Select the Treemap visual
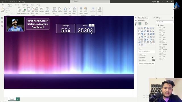182x102 pixels. click(154, 34)
